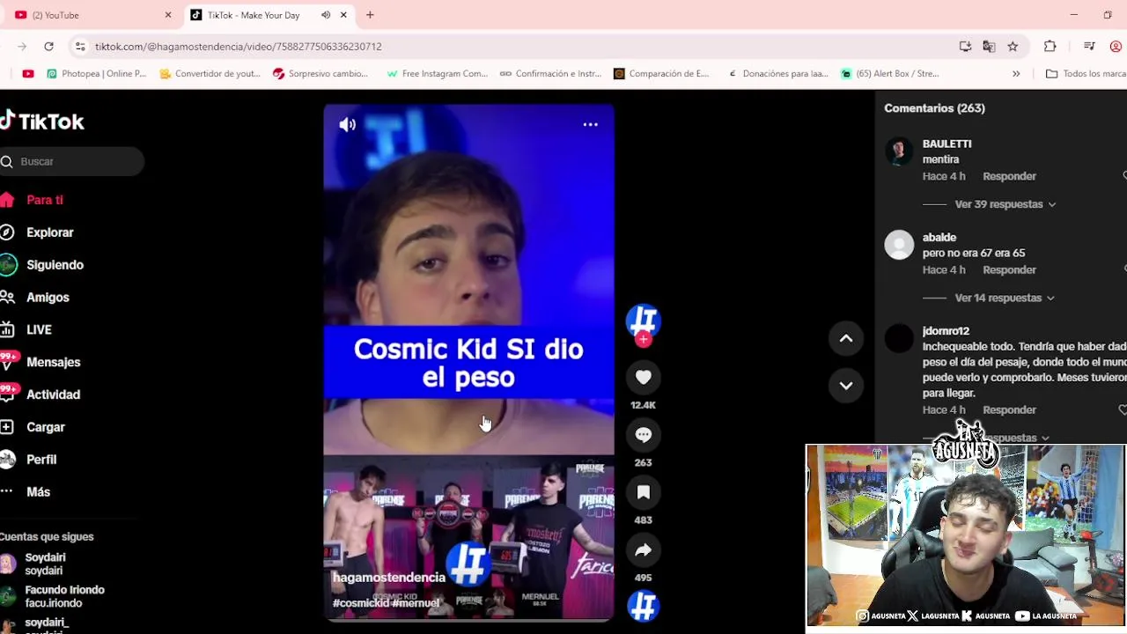Image resolution: width=1127 pixels, height=634 pixels.
Task: Open the video three-dots options menu
Action: (x=590, y=125)
